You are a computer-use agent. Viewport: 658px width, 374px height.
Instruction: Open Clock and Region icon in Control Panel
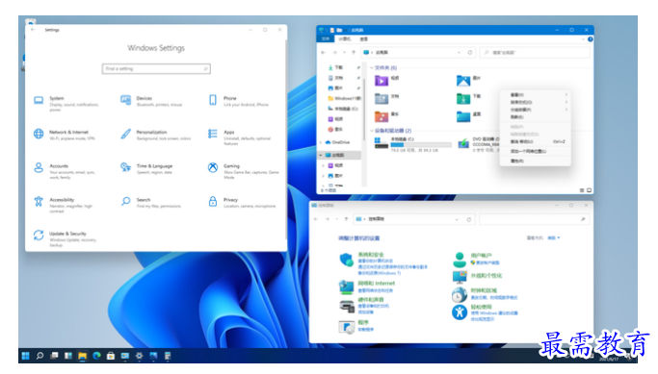[x=460, y=294]
